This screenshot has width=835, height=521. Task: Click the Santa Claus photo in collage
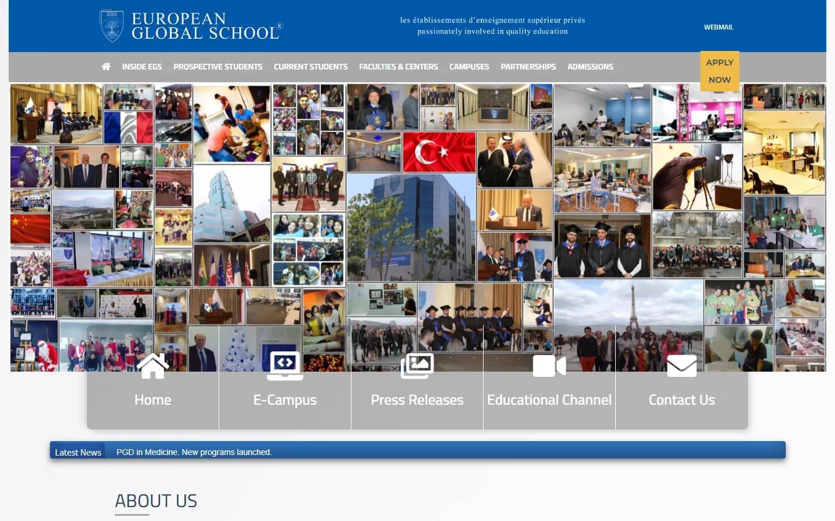click(x=34, y=346)
